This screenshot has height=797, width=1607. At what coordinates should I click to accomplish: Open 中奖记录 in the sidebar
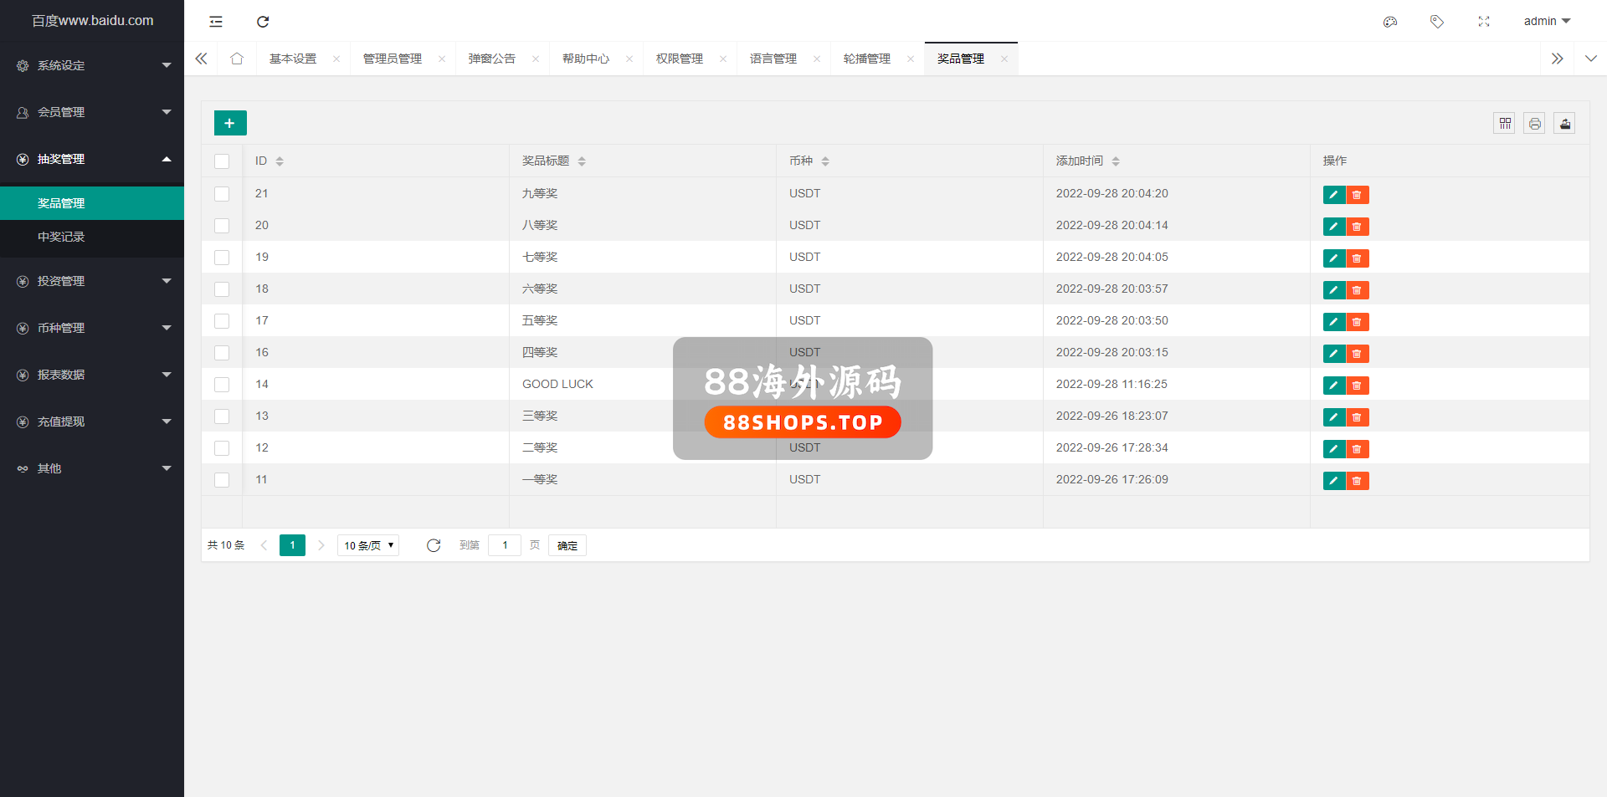pos(61,237)
